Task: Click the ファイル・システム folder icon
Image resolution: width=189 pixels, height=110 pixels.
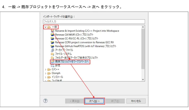Action: coord(52,54)
